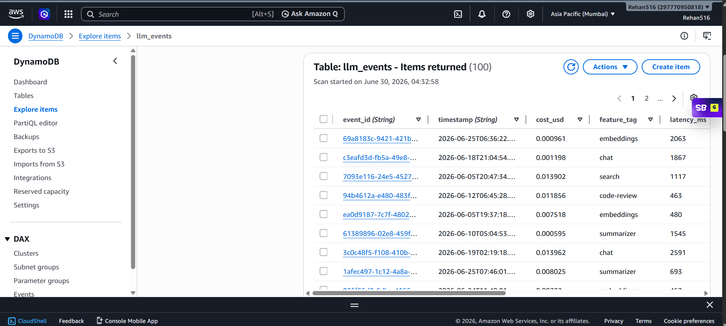The height and width of the screenshot is (326, 726).
Task: Go to PartiQL editor
Action: pyautogui.click(x=36, y=123)
